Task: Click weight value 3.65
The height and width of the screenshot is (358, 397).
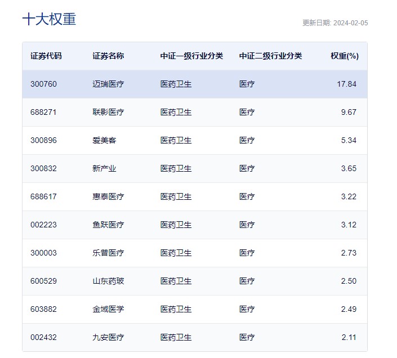Action: (349, 168)
